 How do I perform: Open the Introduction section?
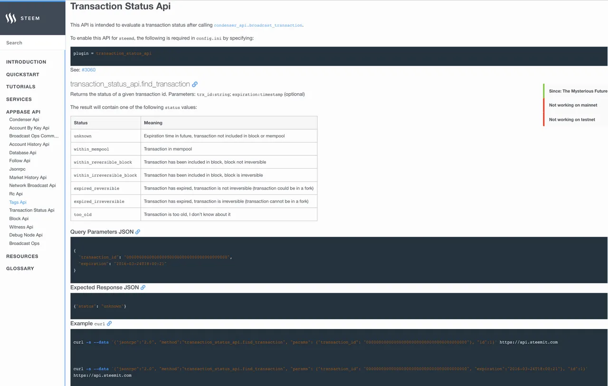click(x=26, y=62)
